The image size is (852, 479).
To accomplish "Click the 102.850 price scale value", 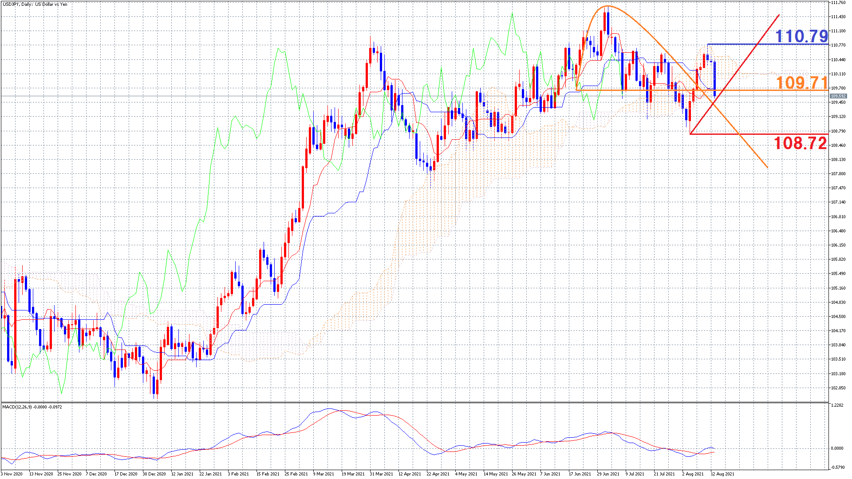I will [x=838, y=388].
